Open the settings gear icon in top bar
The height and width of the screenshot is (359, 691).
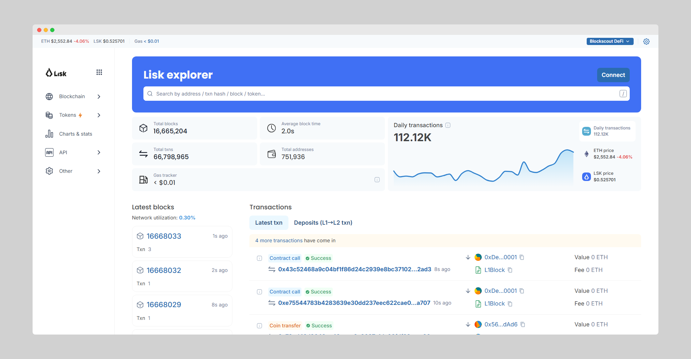point(646,41)
